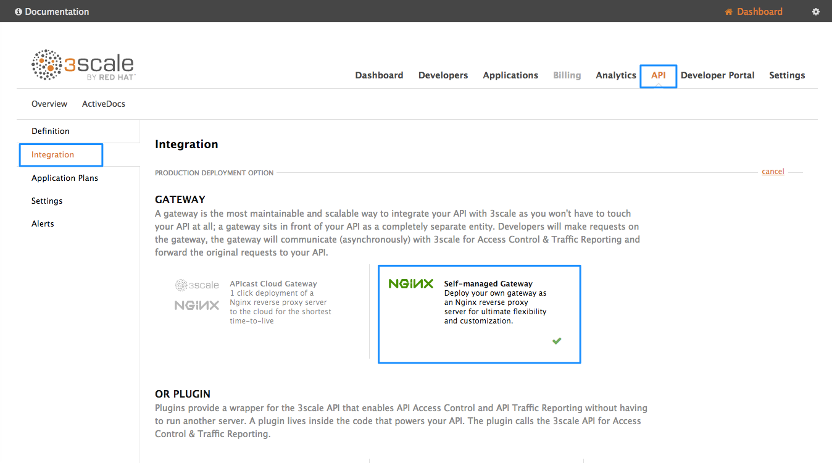Click the cancel link
Image resolution: width=832 pixels, height=463 pixels.
coord(773,172)
